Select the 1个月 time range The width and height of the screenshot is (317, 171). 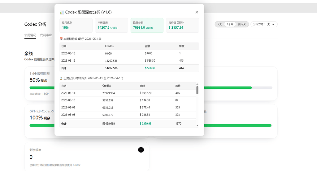point(230,24)
